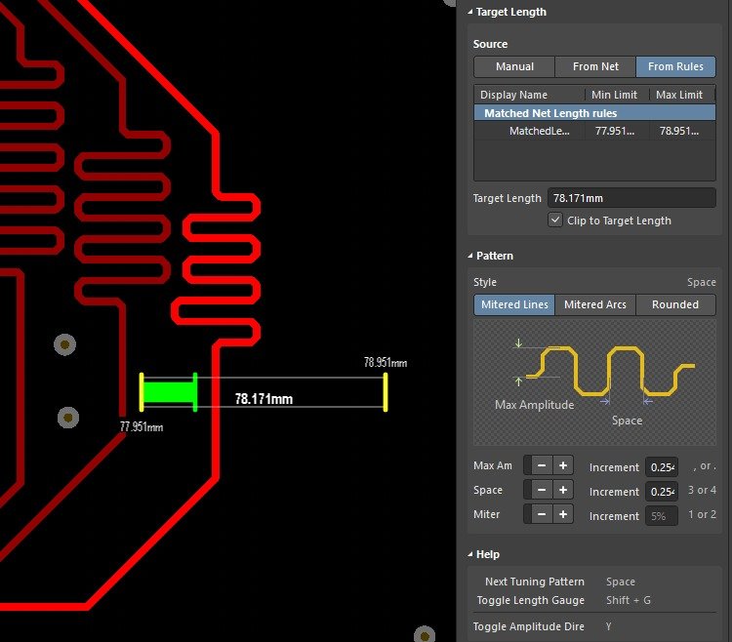732x642 pixels.
Task: Collapse the Pattern section
Action: (x=468, y=256)
